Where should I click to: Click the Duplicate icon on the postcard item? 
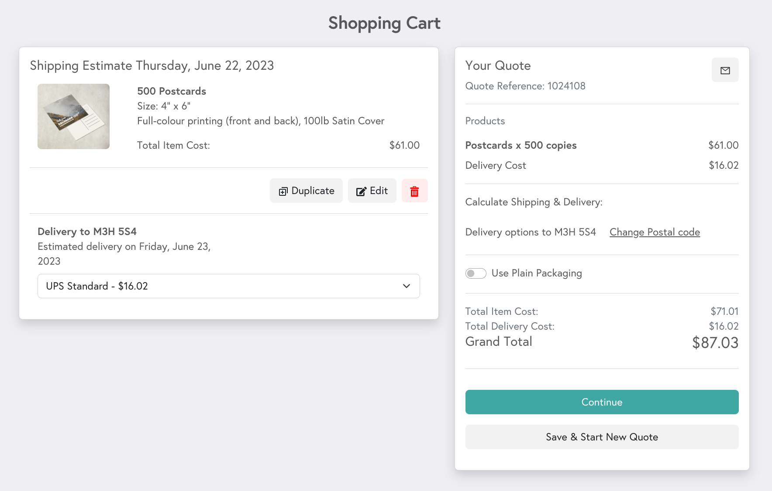tap(284, 191)
